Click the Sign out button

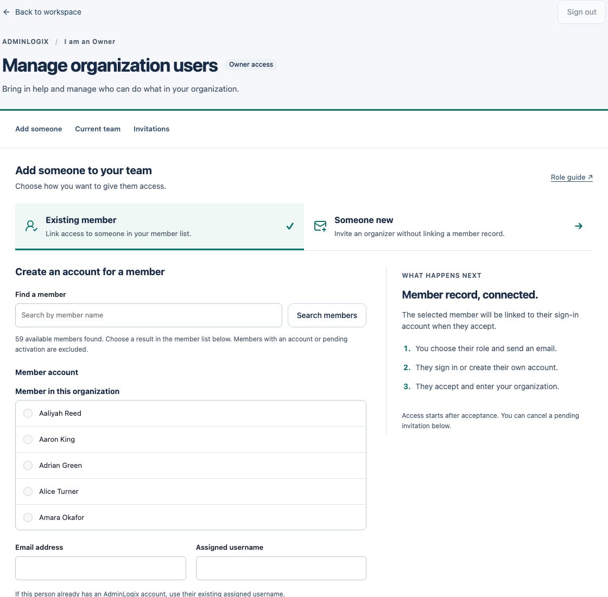point(581,12)
